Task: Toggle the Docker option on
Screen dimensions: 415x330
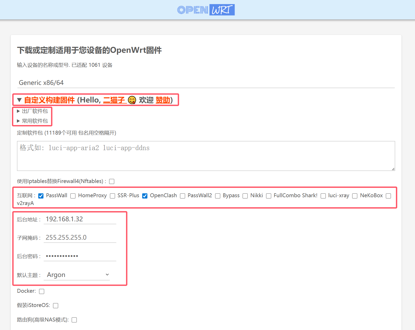Action: click(41, 291)
